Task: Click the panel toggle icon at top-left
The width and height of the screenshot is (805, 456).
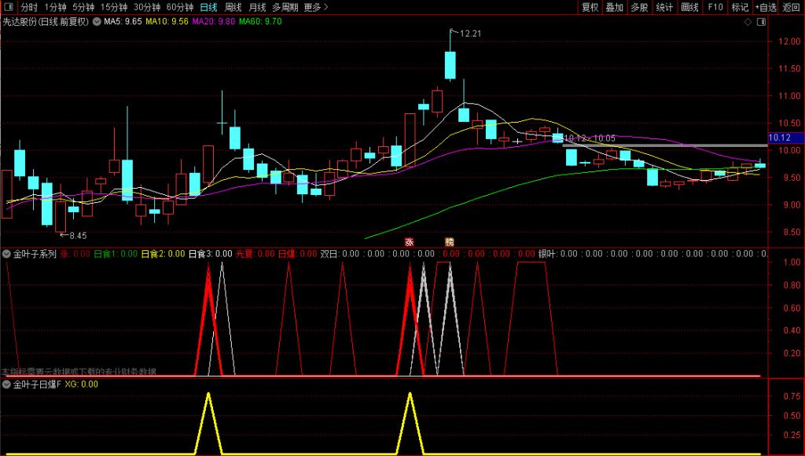Action: [9, 7]
